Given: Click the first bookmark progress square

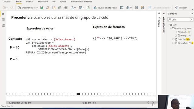Looking at the screenshot, I should click(8, 94).
